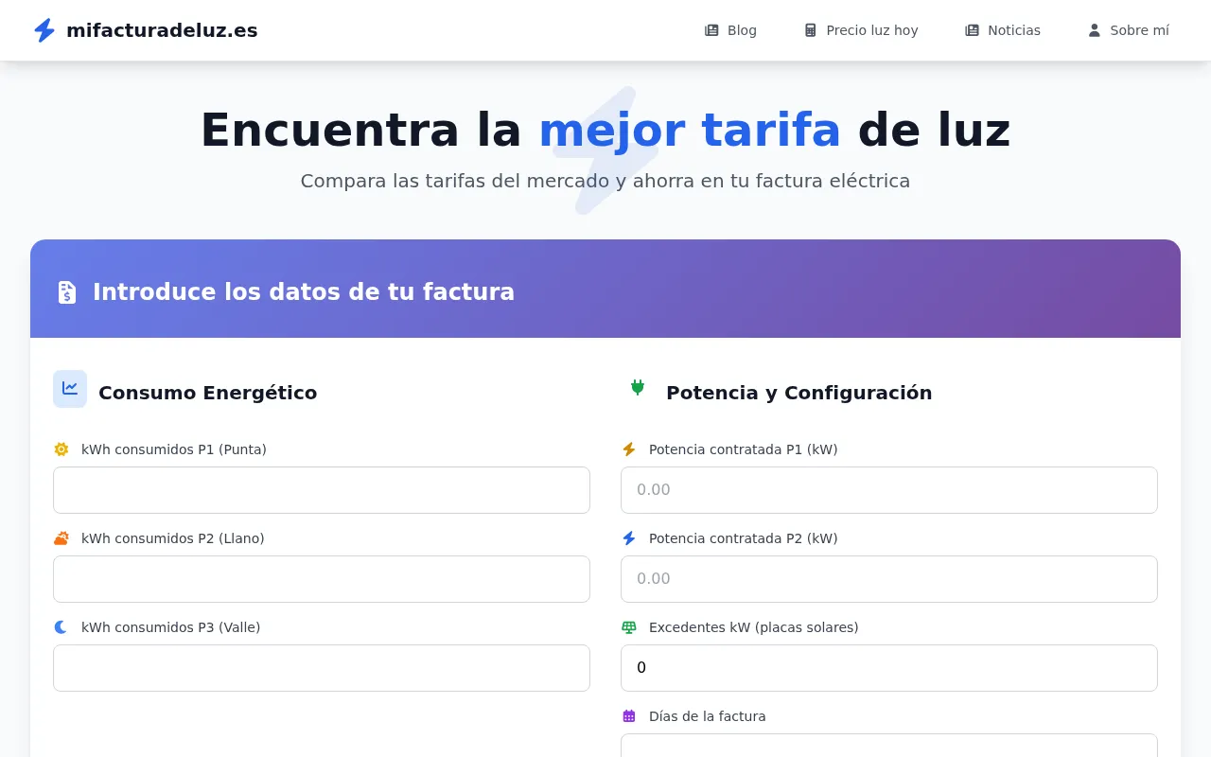Click the 'Potencia y Configuración' section title
Viewport: 1211px width, 757px height.
point(799,393)
